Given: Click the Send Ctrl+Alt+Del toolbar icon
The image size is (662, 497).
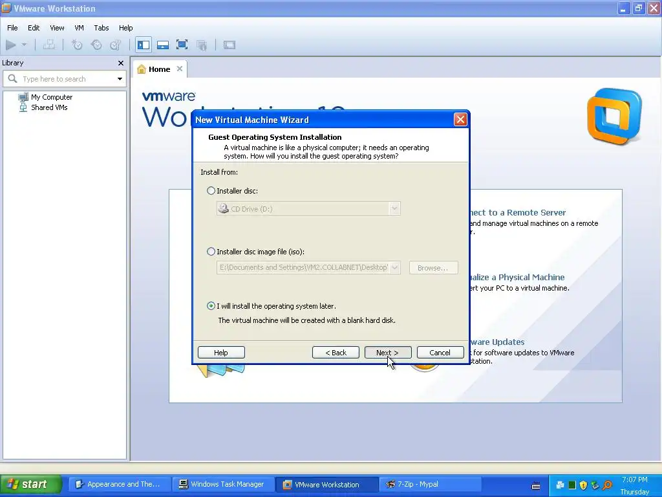Looking at the screenshot, I should coord(49,45).
